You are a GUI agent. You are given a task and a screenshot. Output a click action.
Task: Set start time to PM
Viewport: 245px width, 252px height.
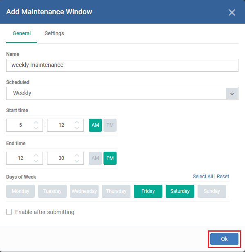click(110, 125)
